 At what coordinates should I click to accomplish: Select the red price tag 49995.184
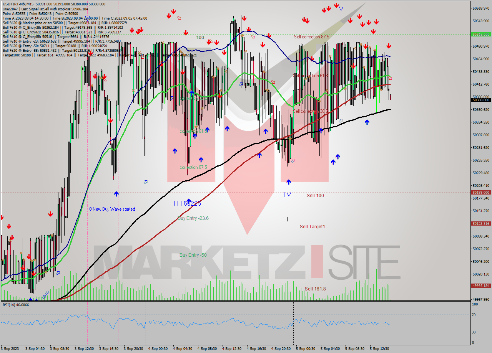(481, 286)
